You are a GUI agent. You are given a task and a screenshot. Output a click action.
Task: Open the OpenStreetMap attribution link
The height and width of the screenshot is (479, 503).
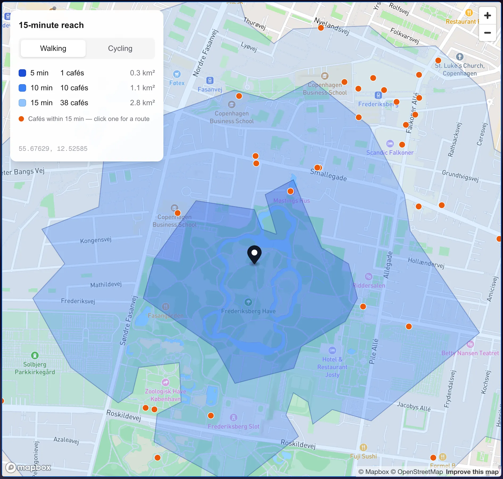point(417,472)
